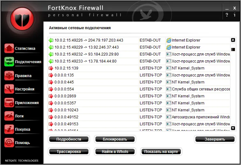The width and height of the screenshot is (241, 165).
Task: Open the Логи bug icon
Action: (9, 116)
